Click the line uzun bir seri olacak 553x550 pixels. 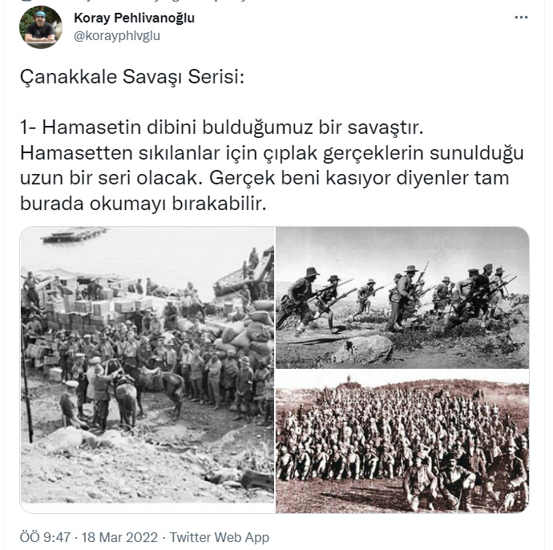(x=264, y=178)
